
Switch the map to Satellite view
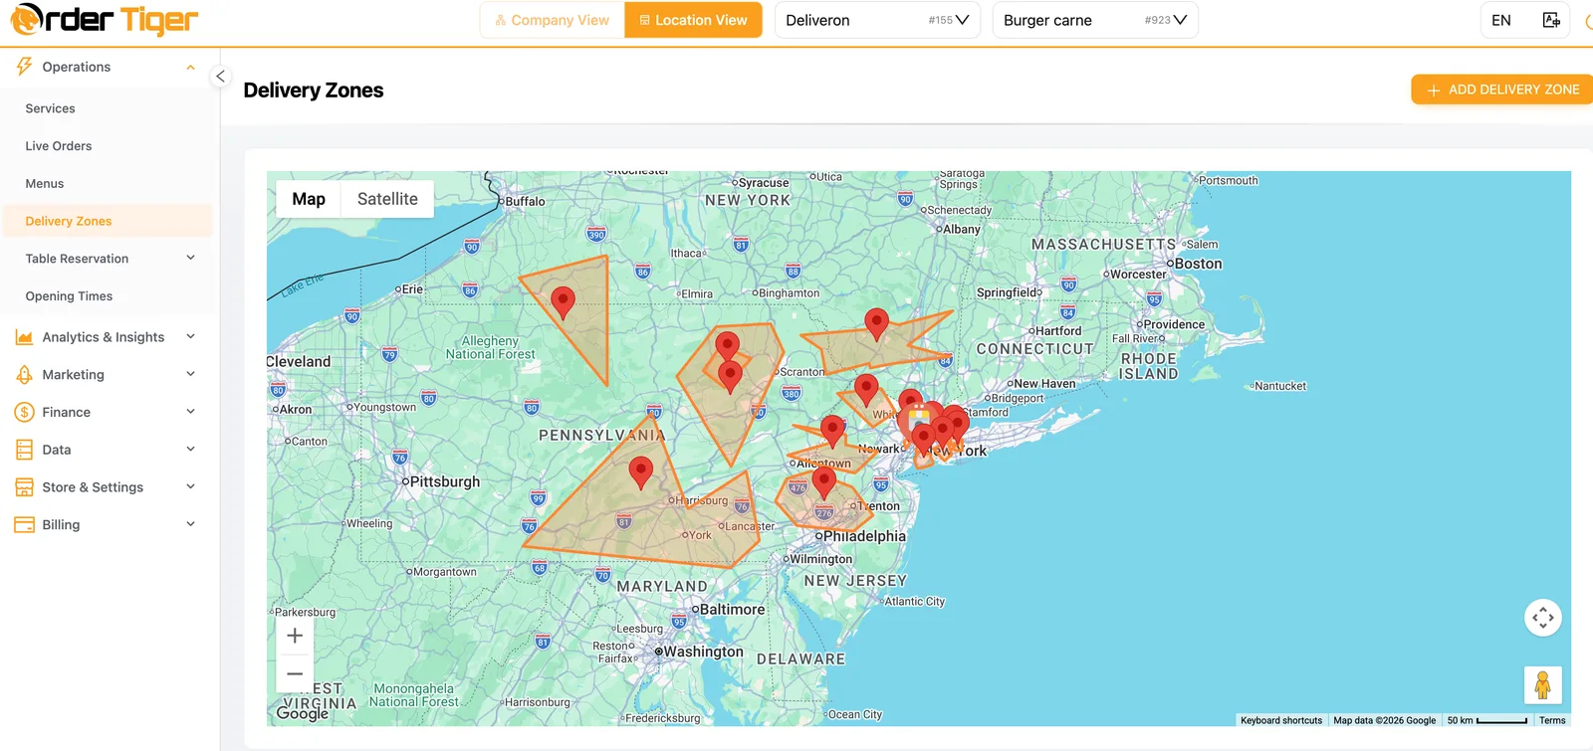pos(387,199)
